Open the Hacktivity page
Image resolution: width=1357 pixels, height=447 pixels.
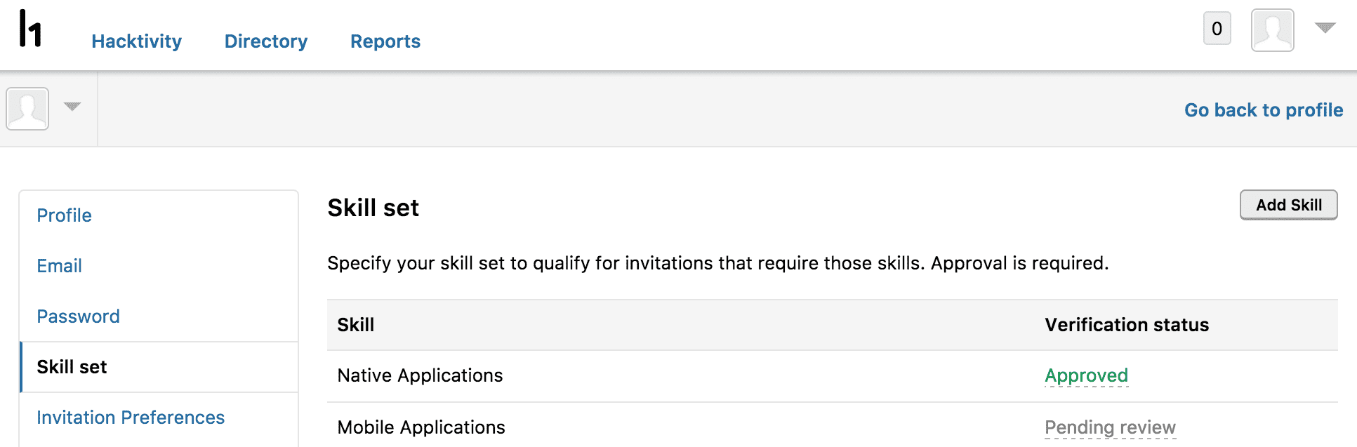pos(136,41)
